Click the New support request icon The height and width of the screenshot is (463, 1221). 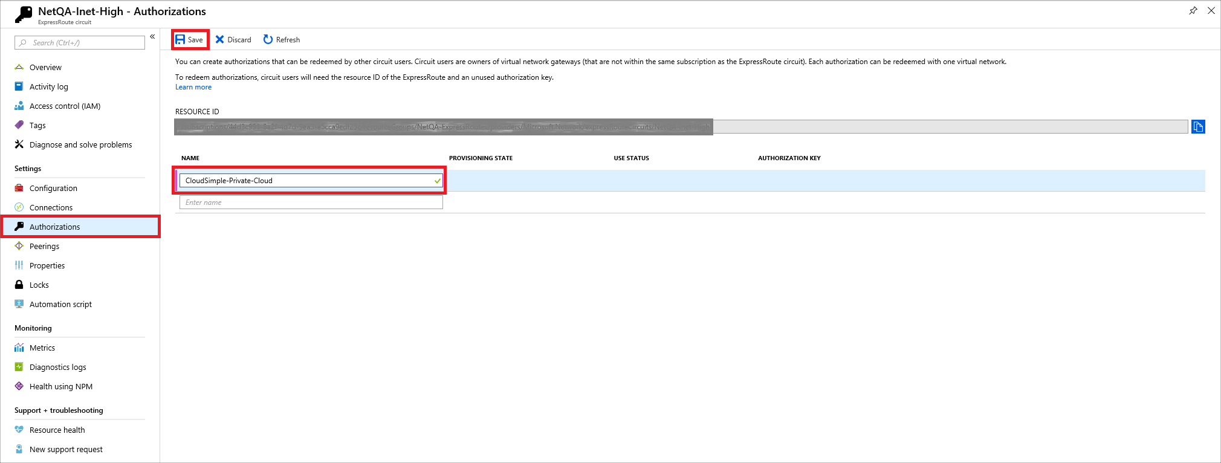pyautogui.click(x=19, y=449)
